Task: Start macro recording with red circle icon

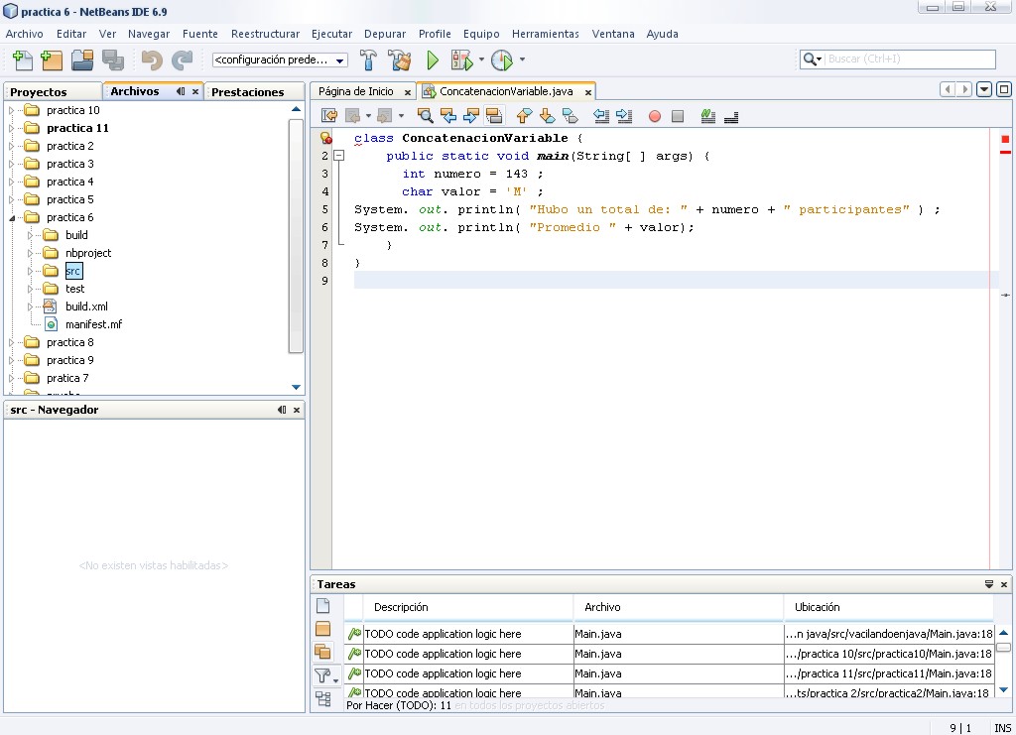Action: (x=652, y=116)
